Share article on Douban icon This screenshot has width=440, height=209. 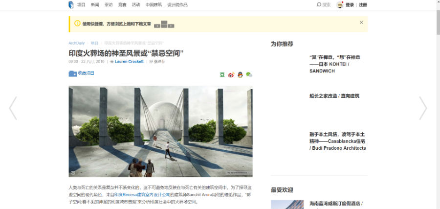tap(222, 75)
